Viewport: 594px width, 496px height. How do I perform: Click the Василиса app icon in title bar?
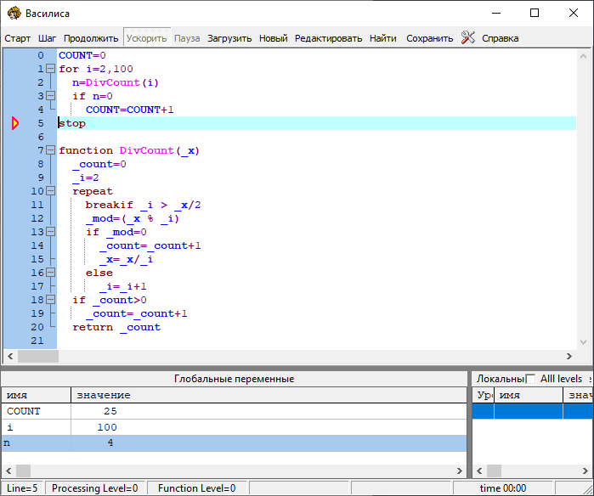tap(14, 13)
